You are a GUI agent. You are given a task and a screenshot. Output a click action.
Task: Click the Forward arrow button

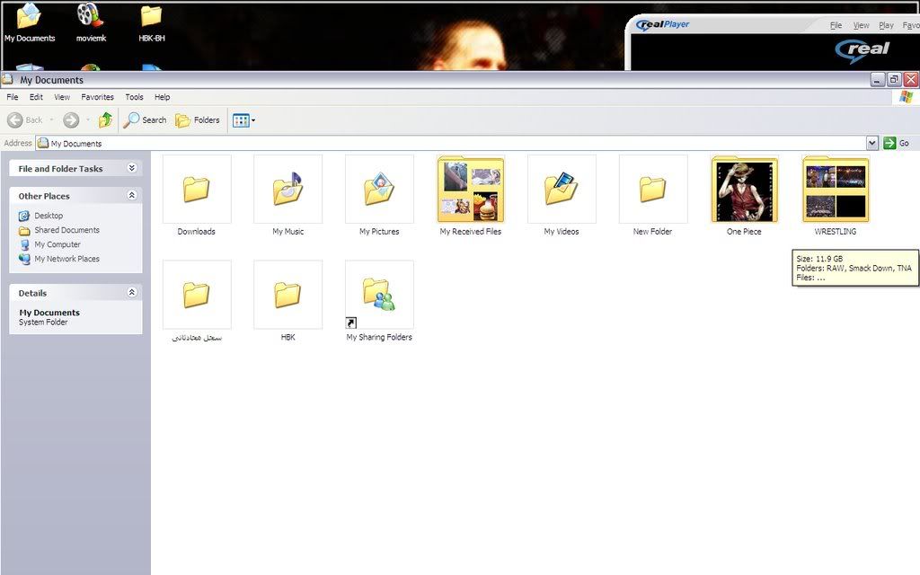click(71, 120)
